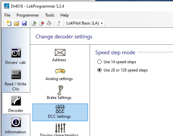Open the Tools menu

tap(49, 15)
